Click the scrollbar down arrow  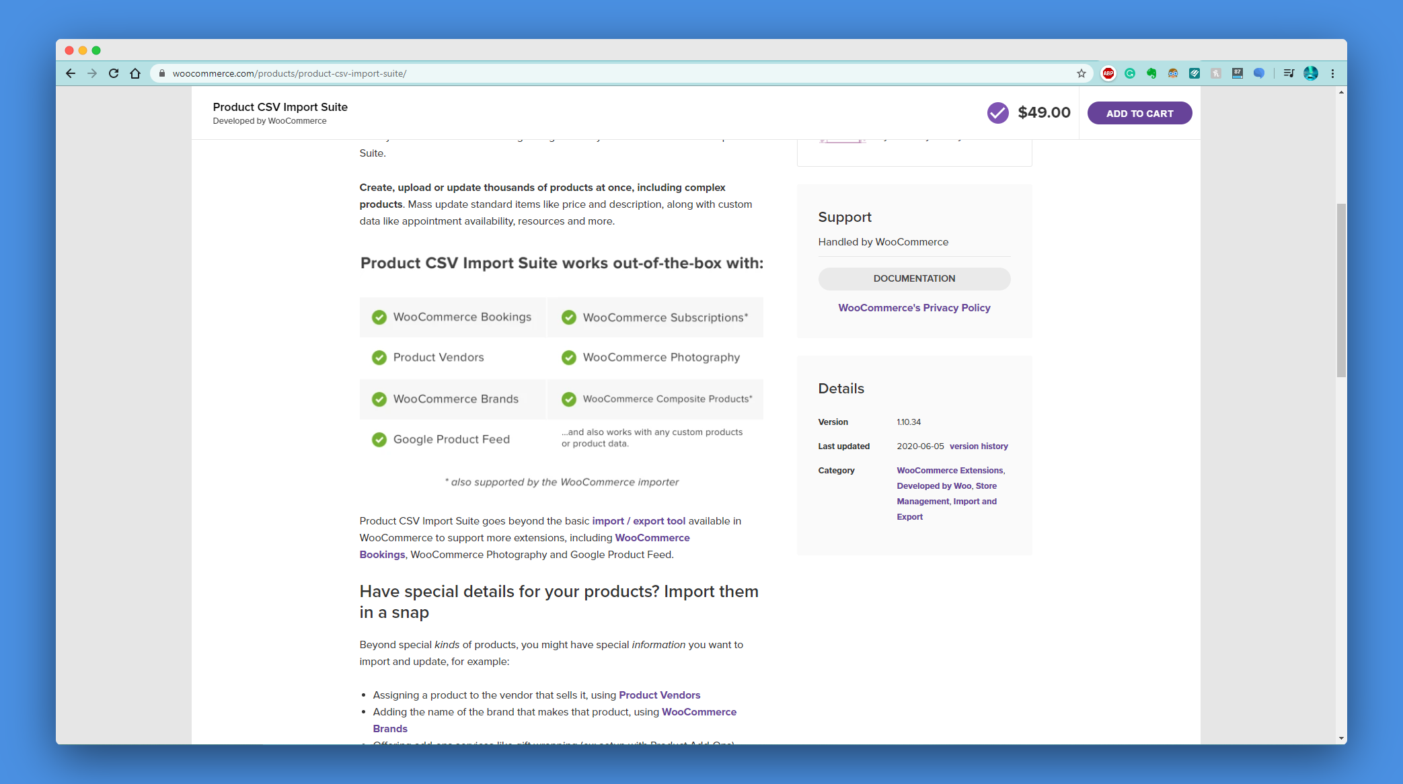[x=1341, y=738]
